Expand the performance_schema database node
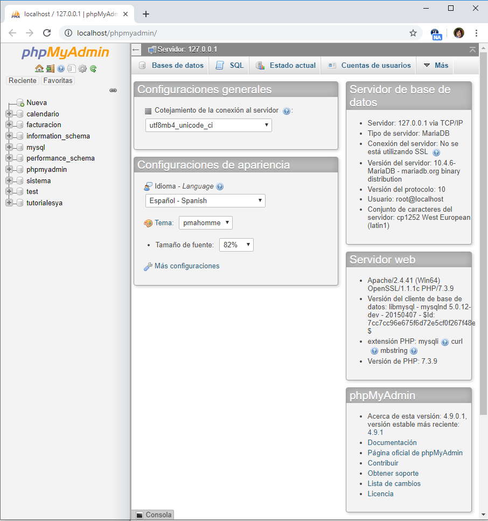 [9, 158]
